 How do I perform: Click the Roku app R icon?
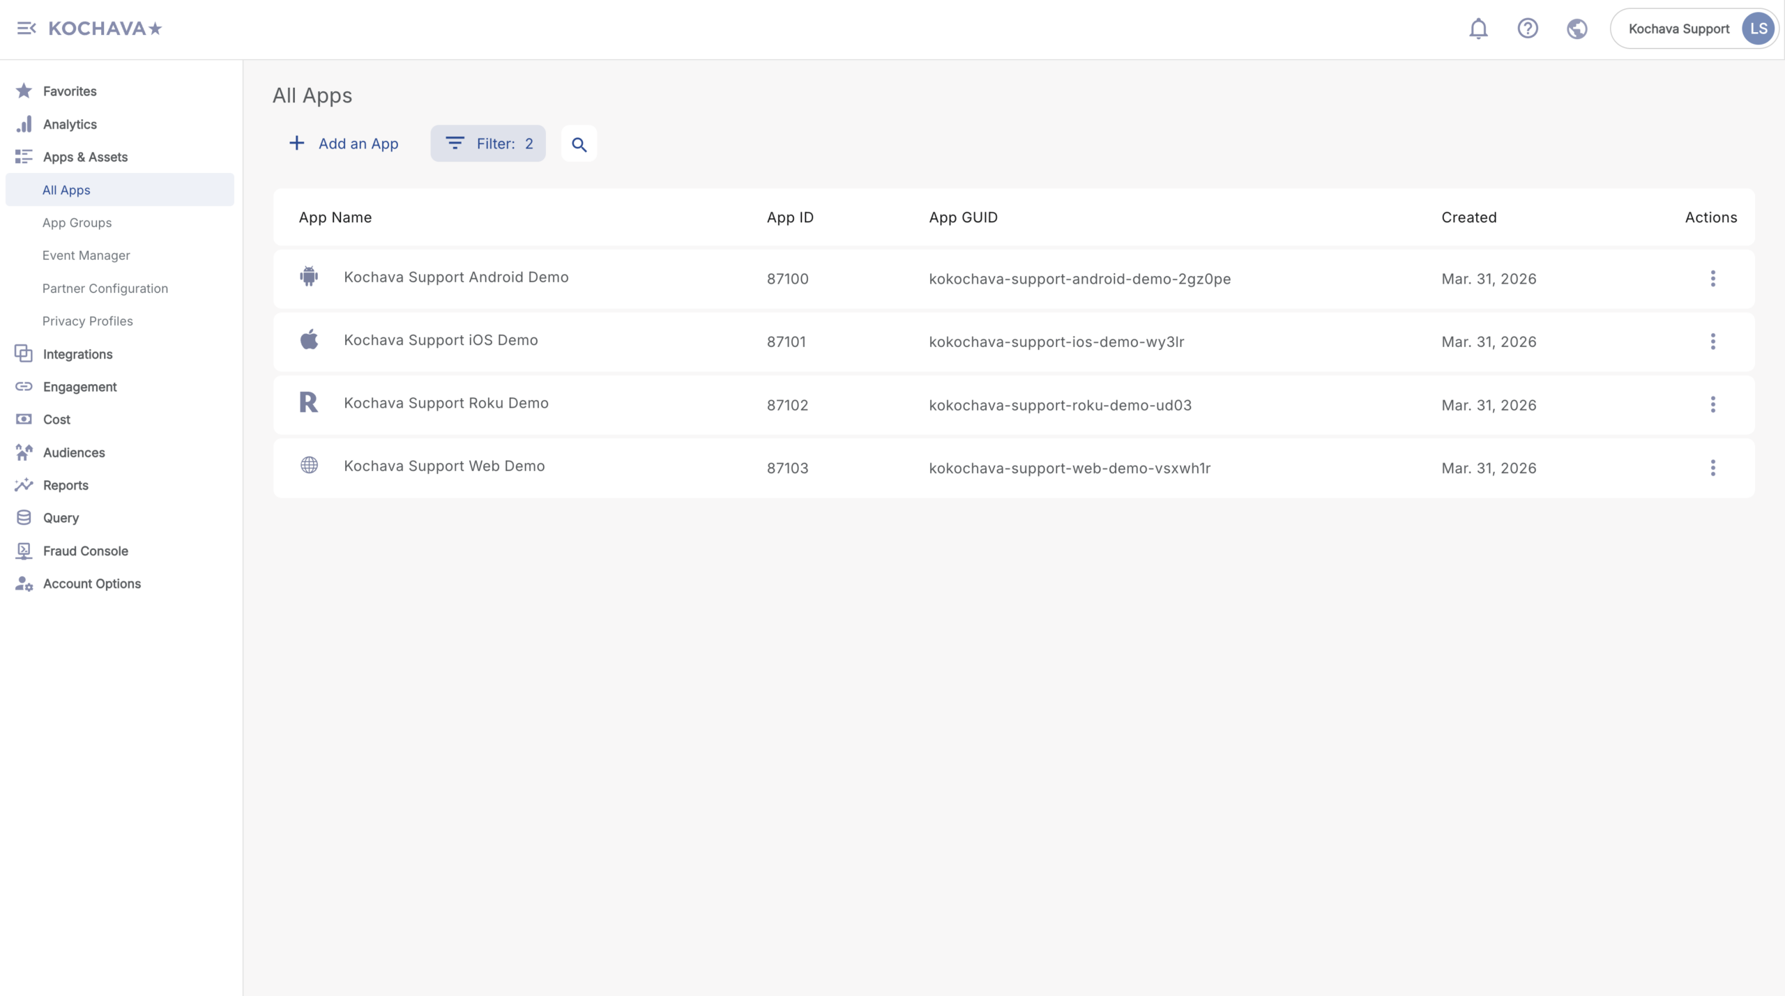(x=309, y=403)
